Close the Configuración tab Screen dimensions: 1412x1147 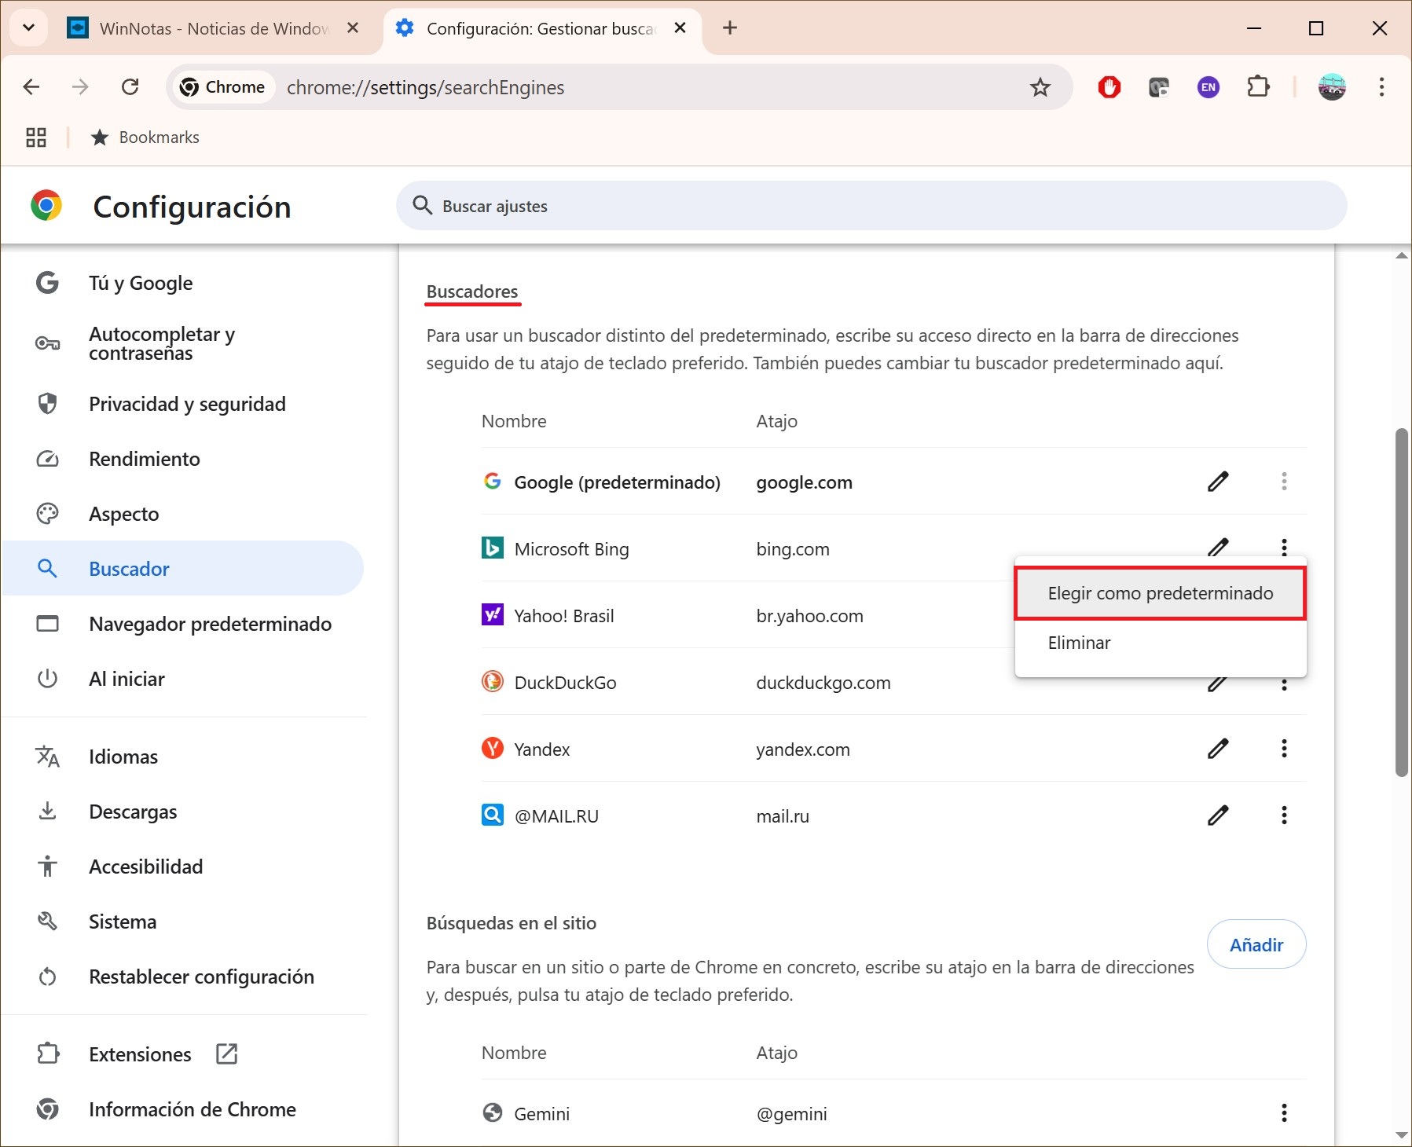point(680,28)
